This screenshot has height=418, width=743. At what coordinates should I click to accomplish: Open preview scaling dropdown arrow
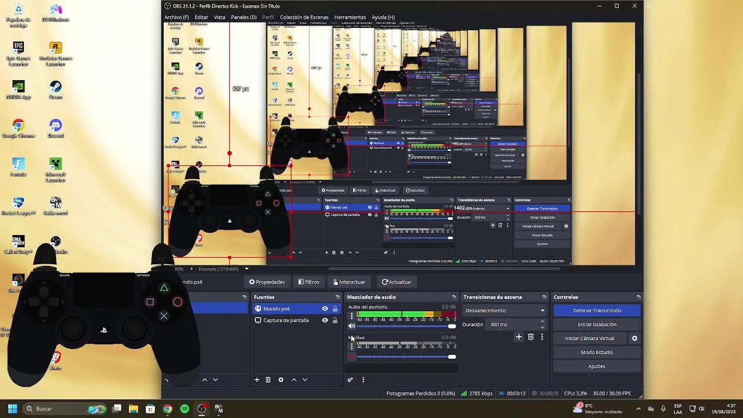click(247, 269)
